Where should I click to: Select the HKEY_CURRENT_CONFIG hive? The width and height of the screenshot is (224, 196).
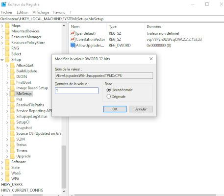[x=22, y=190]
